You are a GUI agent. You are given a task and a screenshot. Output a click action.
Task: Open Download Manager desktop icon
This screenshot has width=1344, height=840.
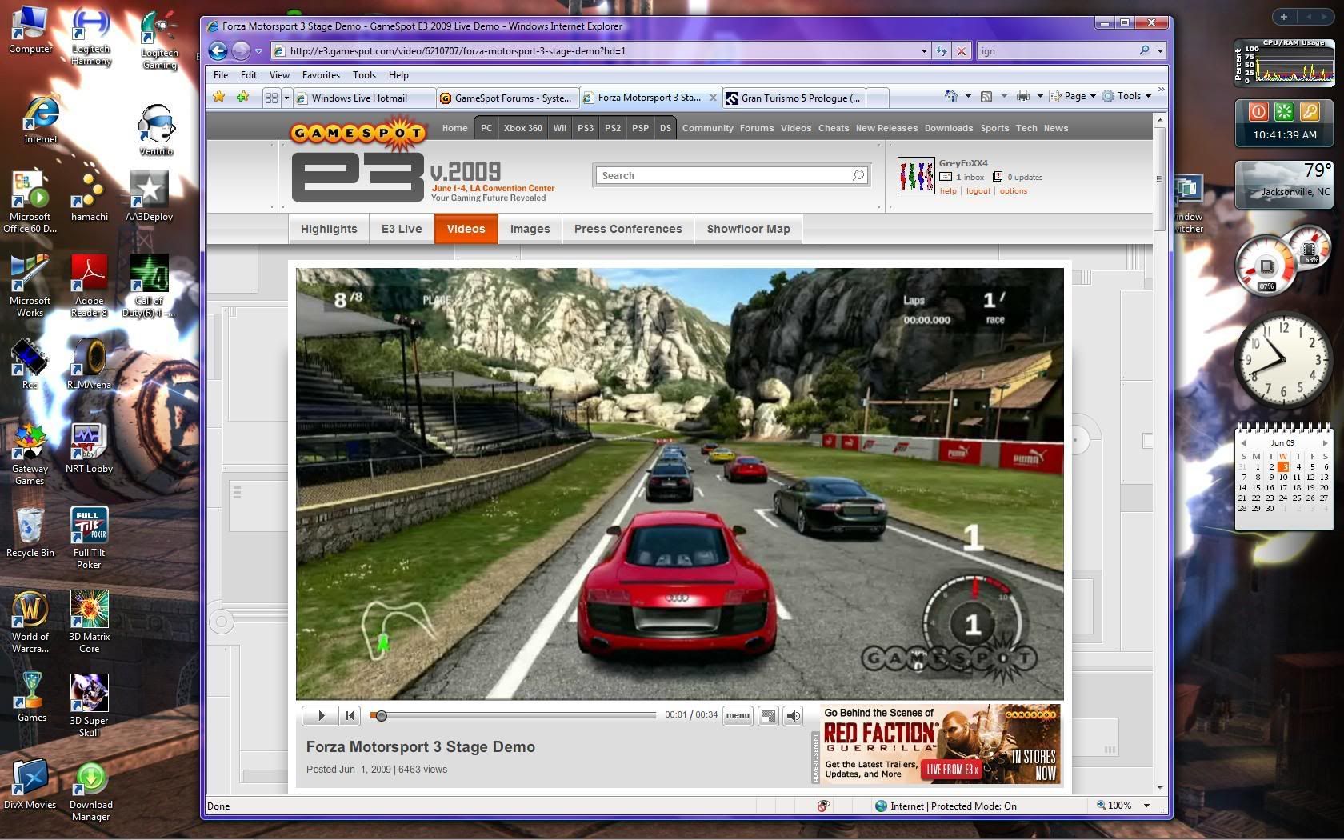point(90,791)
